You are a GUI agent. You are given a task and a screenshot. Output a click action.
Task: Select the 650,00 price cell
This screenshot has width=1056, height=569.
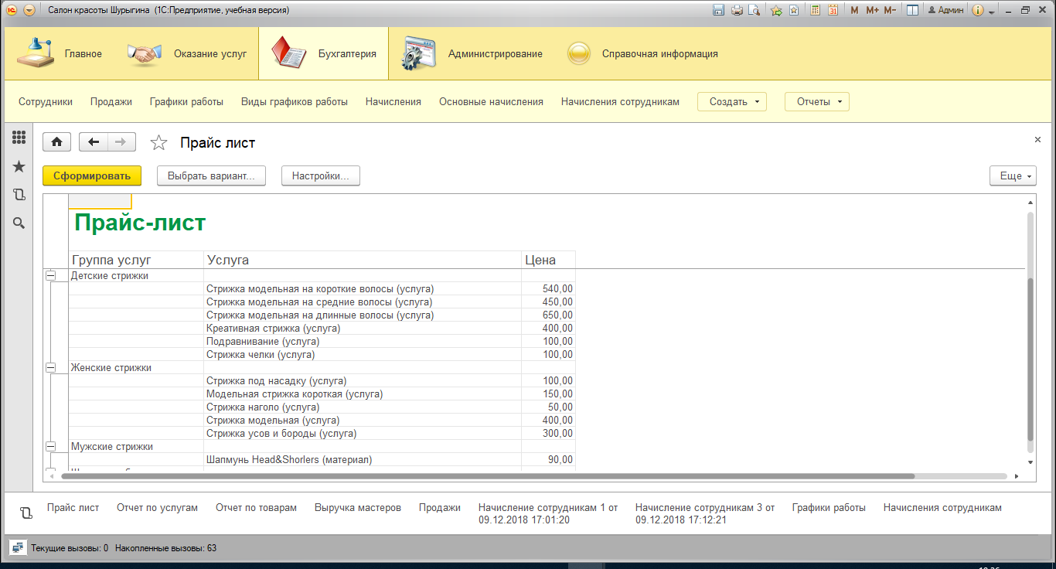(548, 315)
